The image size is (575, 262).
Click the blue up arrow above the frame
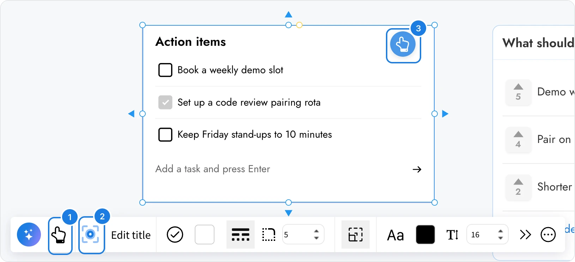pyautogui.click(x=289, y=14)
